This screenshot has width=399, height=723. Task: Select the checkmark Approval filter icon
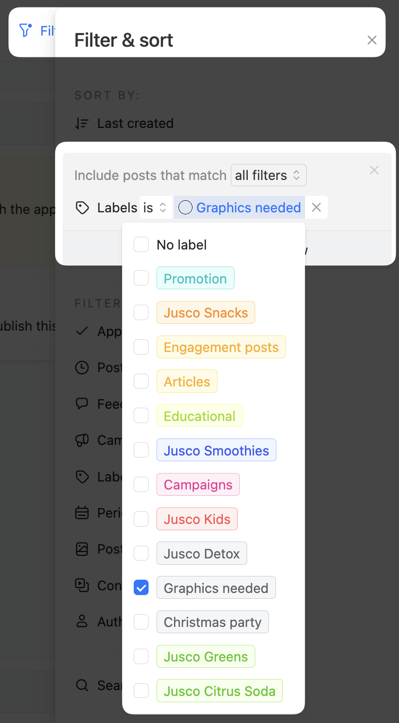pyautogui.click(x=82, y=331)
